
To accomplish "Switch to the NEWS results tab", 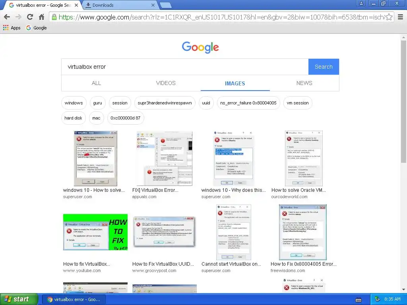I will tap(304, 83).
